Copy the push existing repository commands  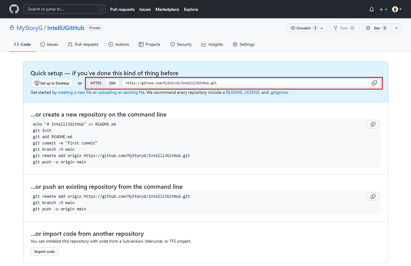tap(372, 196)
